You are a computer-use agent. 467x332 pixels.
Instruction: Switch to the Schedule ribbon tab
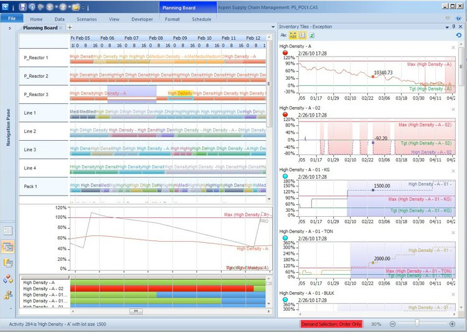[x=201, y=19]
